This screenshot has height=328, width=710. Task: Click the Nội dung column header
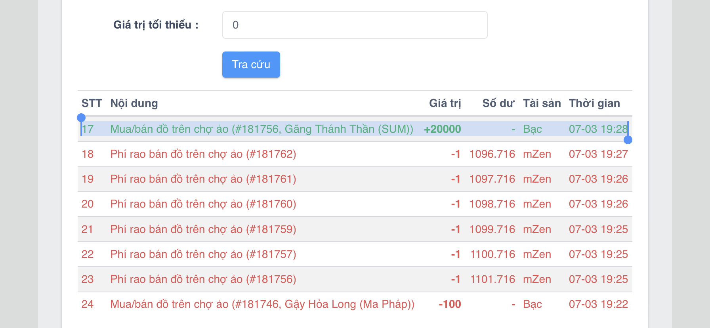pyautogui.click(x=134, y=103)
